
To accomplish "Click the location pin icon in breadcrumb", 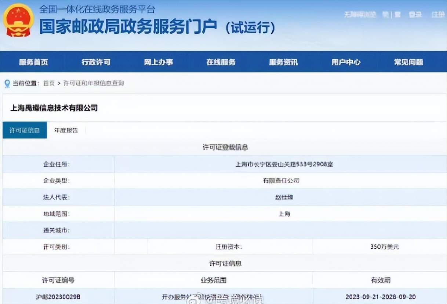I will click(7, 84).
